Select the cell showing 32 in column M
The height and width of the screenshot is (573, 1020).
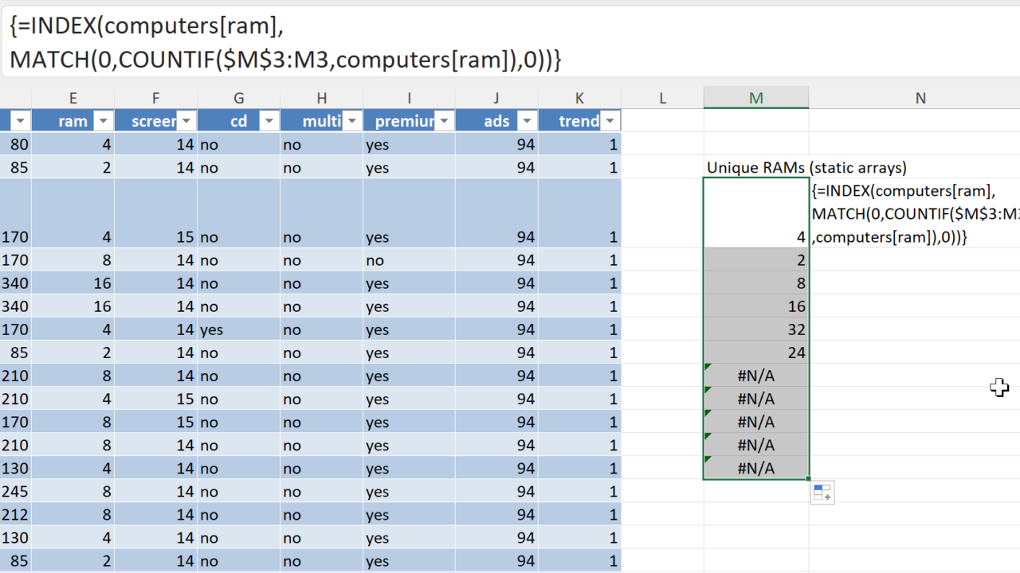(x=755, y=329)
